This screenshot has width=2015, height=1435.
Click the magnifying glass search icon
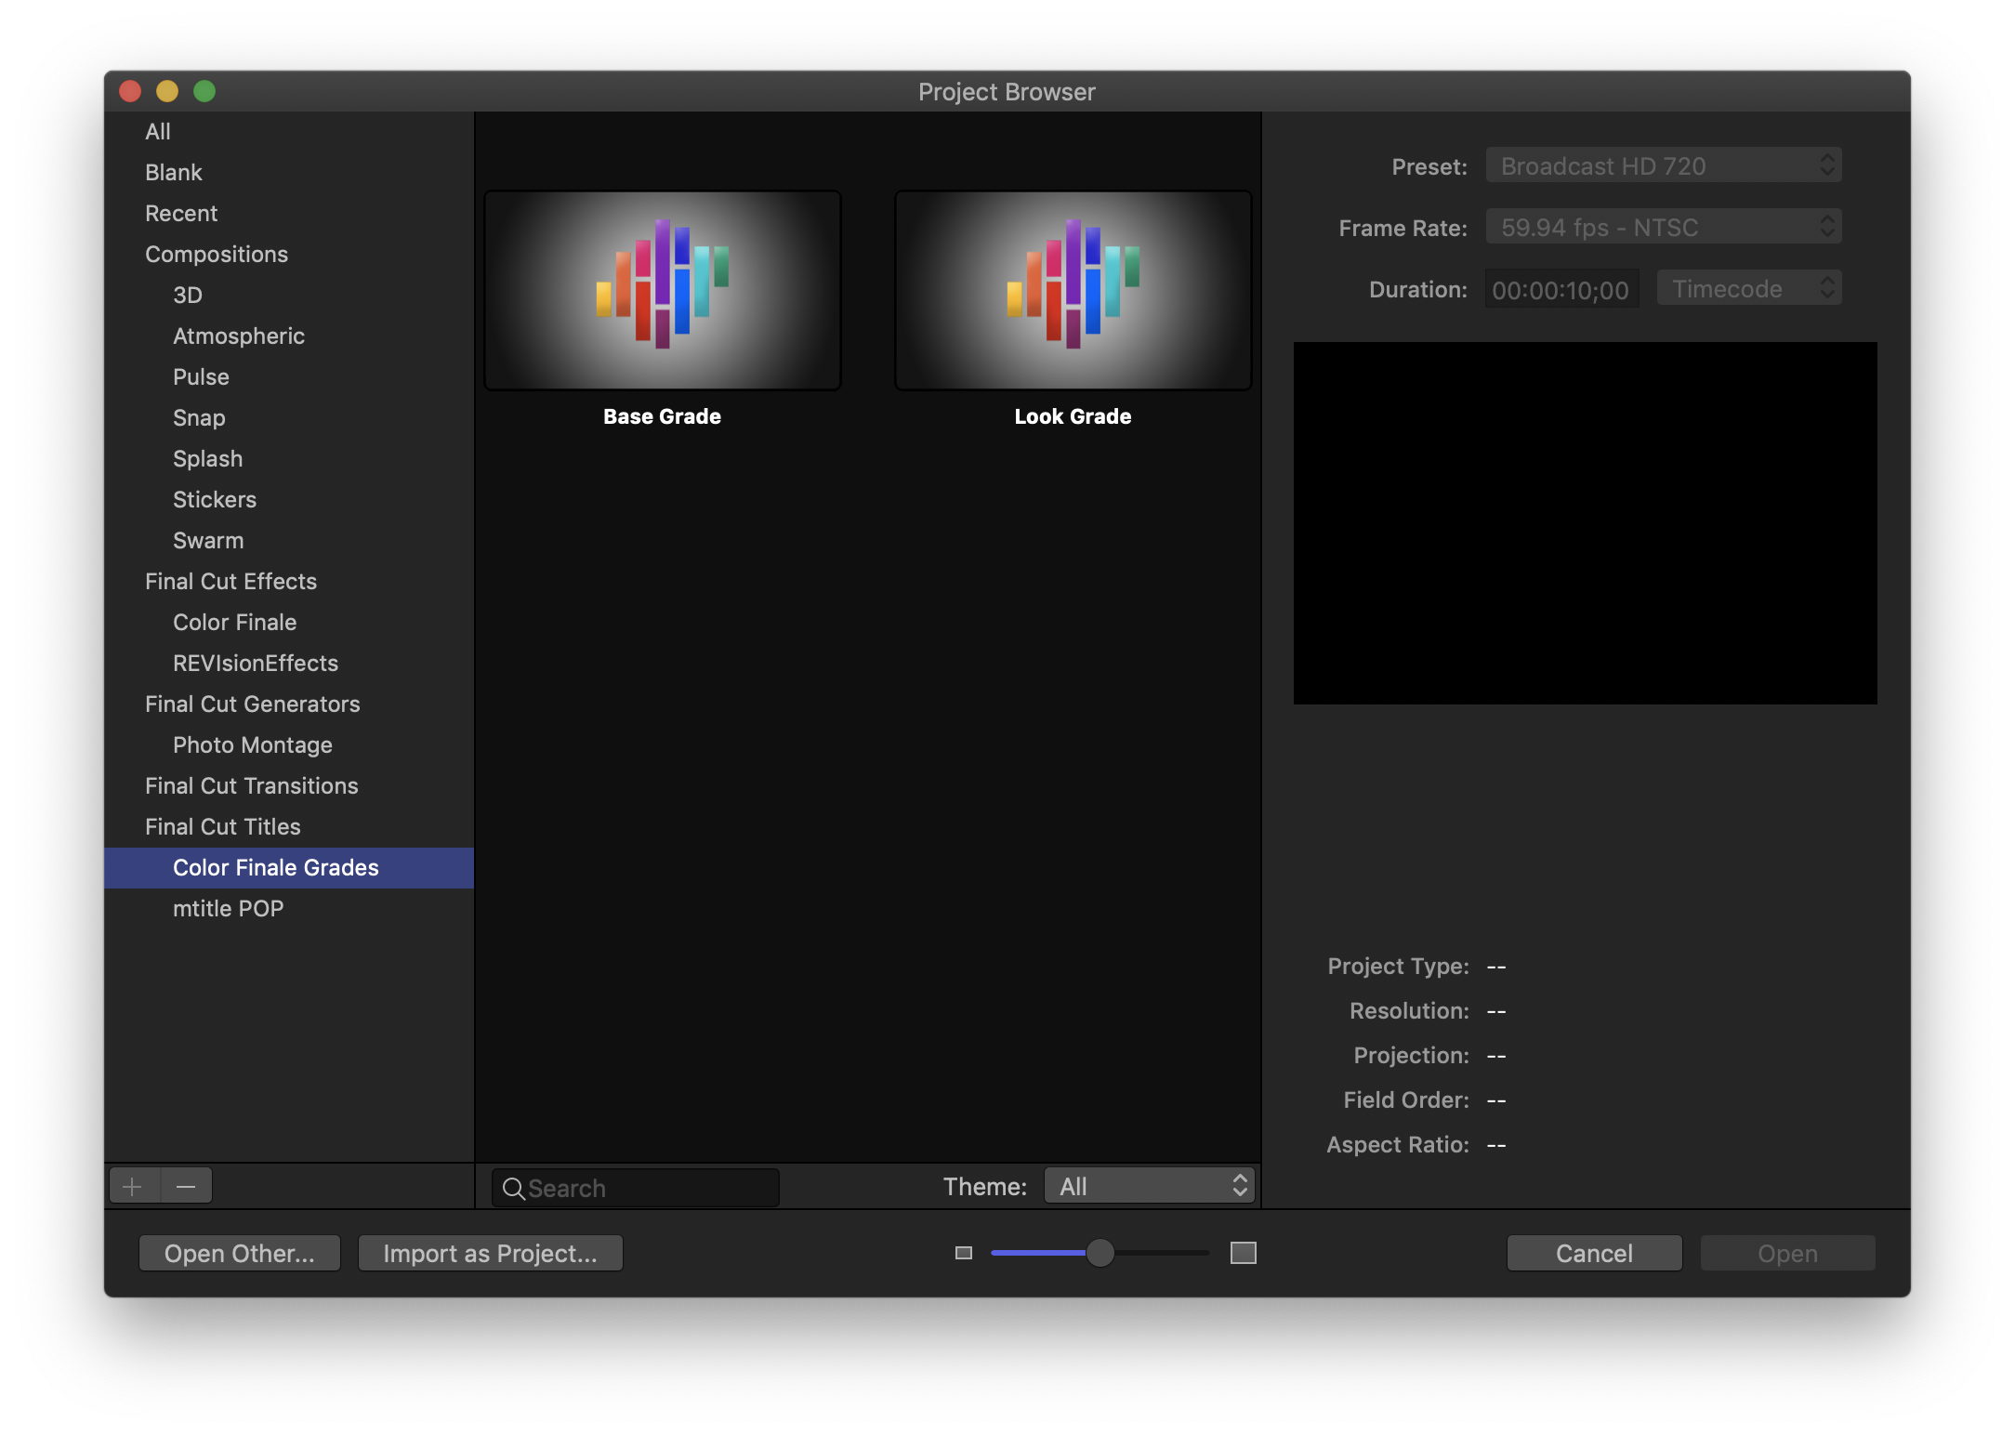513,1188
